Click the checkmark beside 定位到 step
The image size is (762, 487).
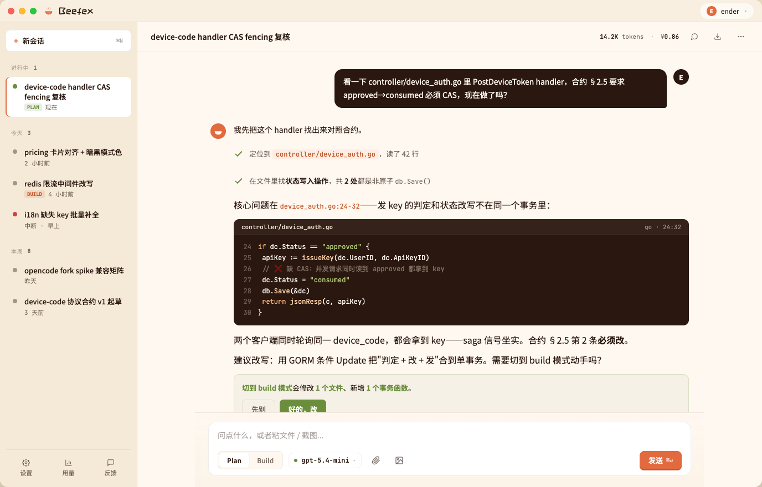coord(239,154)
